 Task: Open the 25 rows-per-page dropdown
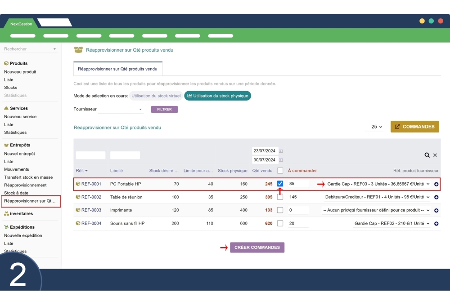(x=377, y=127)
